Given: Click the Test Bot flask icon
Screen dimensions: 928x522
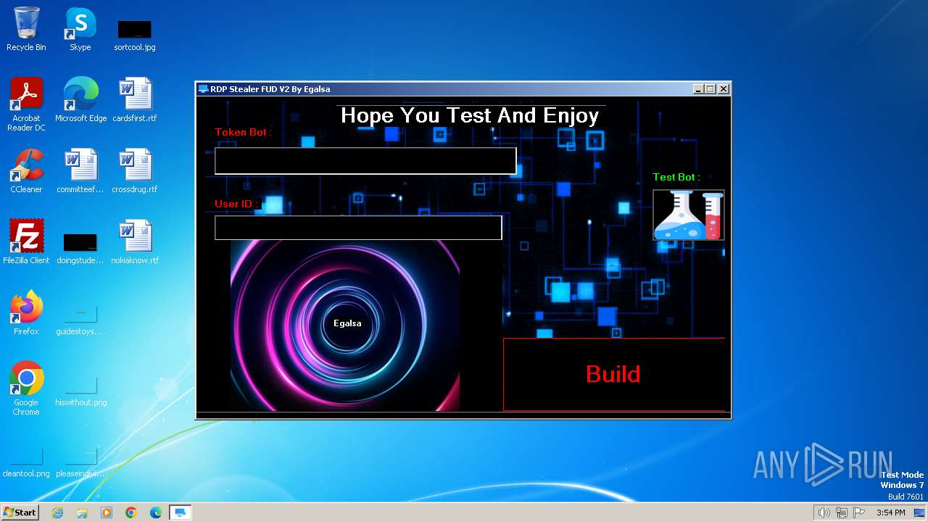Looking at the screenshot, I should tap(688, 215).
